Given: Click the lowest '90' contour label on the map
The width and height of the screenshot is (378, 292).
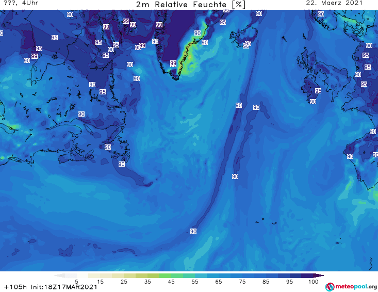Looking at the screenshot, I should (193, 231).
